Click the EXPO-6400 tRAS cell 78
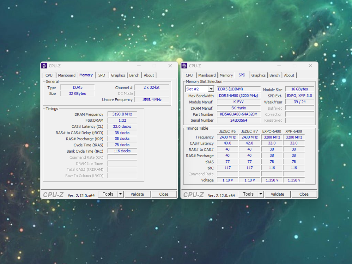The height and width of the screenshot is (264, 352). pos(272,162)
